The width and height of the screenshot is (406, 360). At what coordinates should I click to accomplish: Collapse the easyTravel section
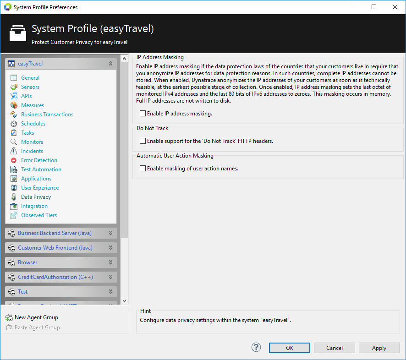110,63
